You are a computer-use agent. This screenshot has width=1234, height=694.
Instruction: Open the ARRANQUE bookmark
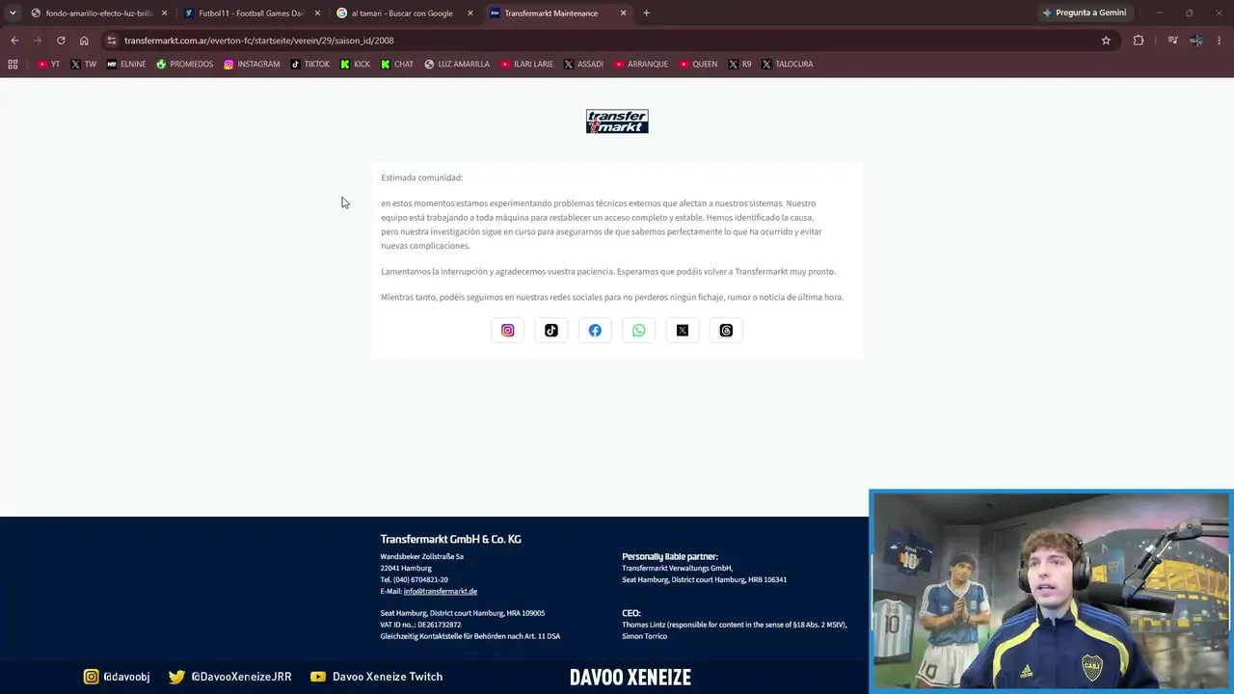(x=640, y=65)
